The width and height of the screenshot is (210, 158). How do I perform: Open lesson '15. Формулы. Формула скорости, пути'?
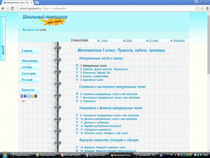[103, 147]
